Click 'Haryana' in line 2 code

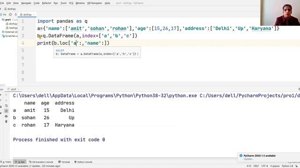[x=262, y=28]
